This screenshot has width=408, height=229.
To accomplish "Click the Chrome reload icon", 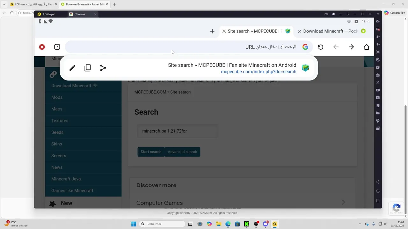I will 321,47.
